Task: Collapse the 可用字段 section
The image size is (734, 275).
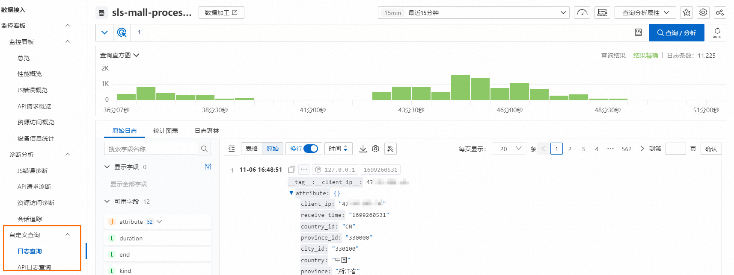Action: 107,202
